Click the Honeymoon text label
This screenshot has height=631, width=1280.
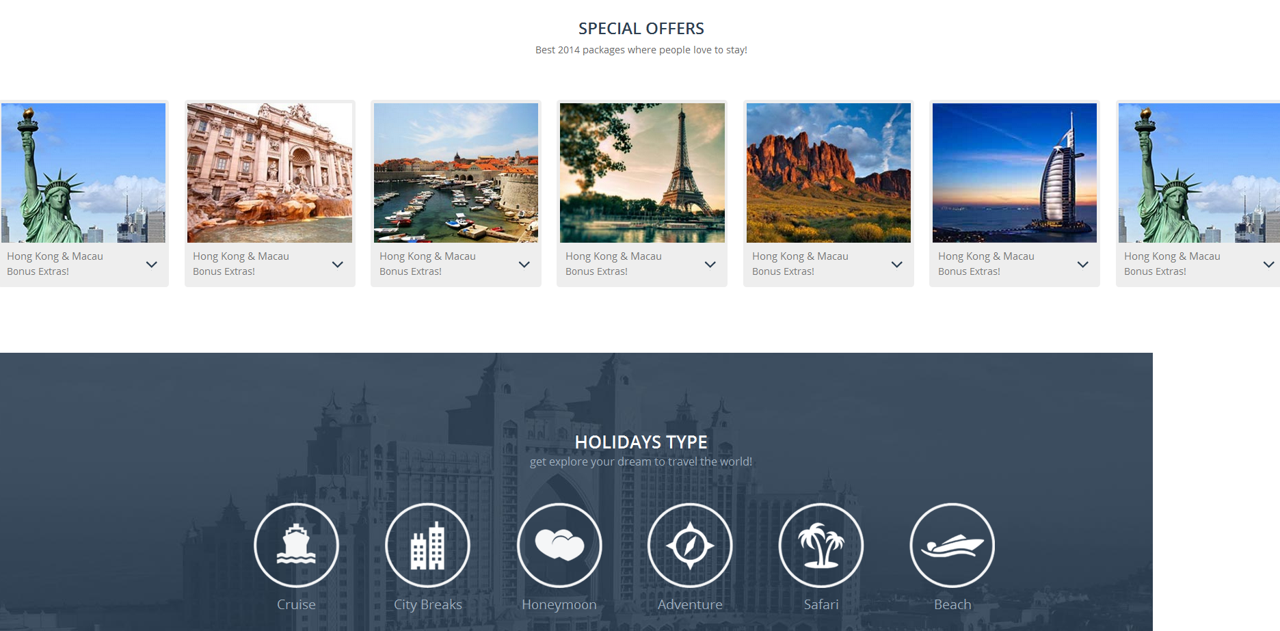[559, 605]
